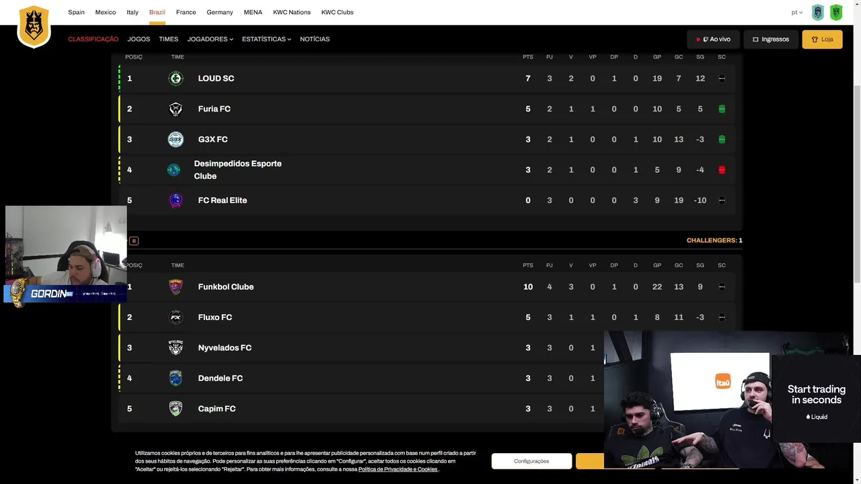Click G3X FC green status indicator
This screenshot has height=484, width=861.
coord(722,139)
